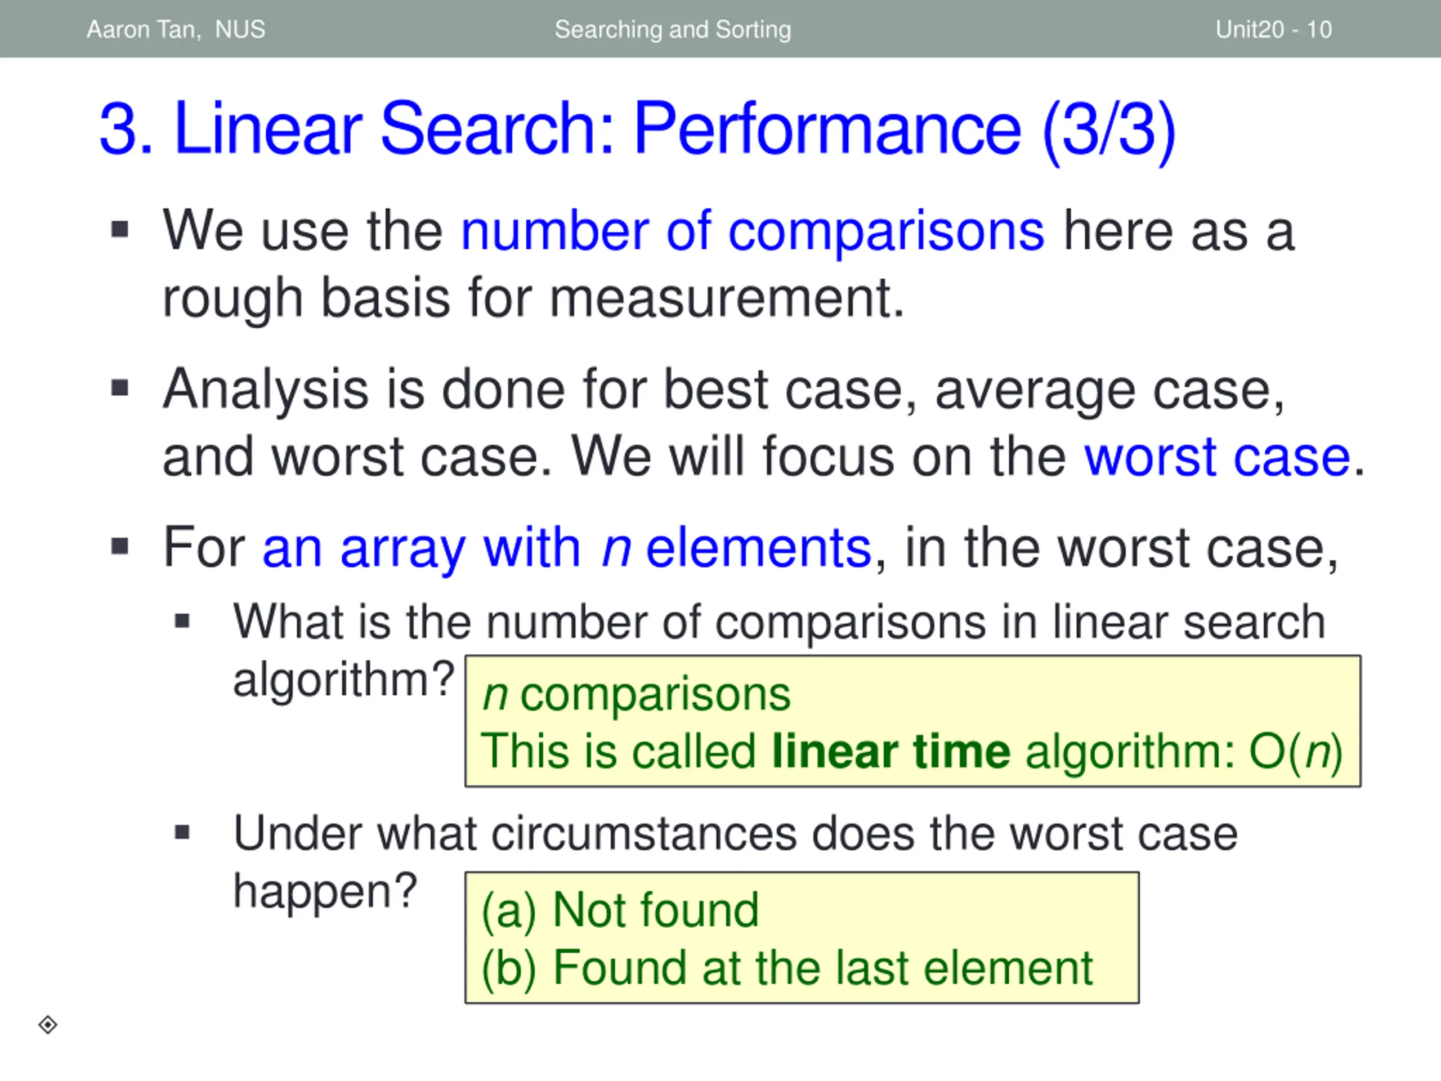The height and width of the screenshot is (1081, 1441).
Task: Click the sub-bullet before 'What is the number'
Action: point(182,621)
